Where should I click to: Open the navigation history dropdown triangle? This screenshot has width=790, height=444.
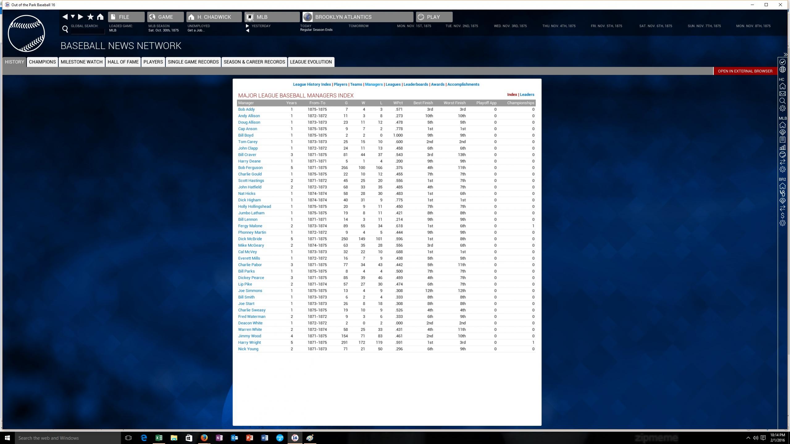[x=73, y=16]
